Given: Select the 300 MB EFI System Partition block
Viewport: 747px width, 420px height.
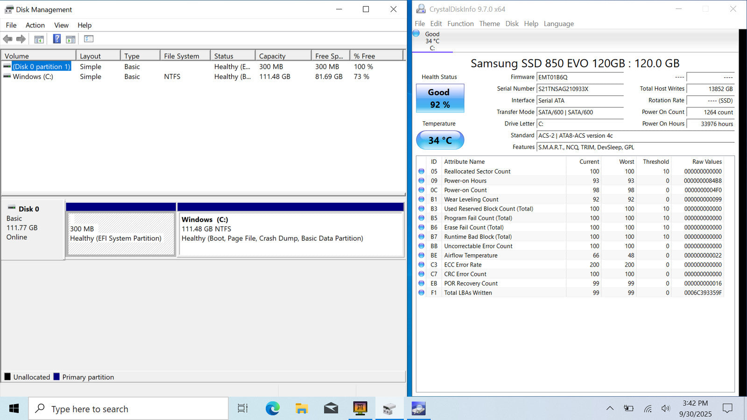Looking at the screenshot, I should pyautogui.click(x=121, y=234).
